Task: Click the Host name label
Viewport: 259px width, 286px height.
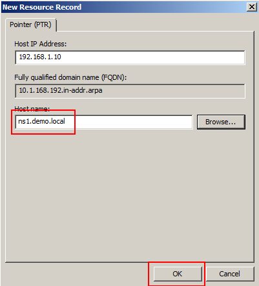Action: (x=32, y=109)
